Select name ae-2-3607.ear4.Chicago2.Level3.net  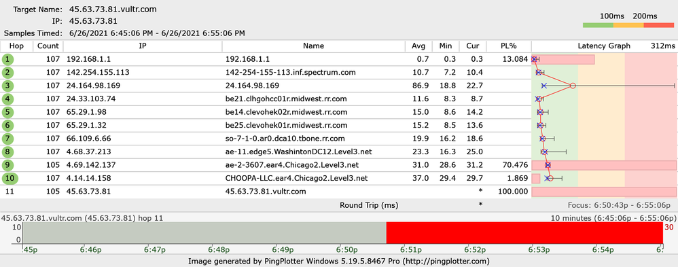(292, 165)
